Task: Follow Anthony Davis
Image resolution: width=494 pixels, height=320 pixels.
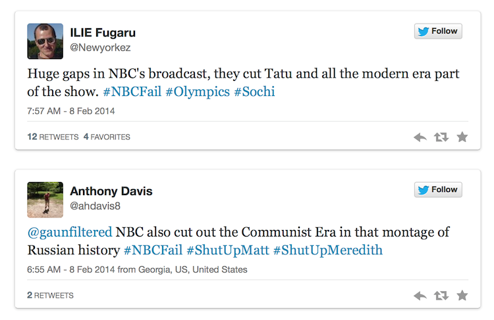Action: click(x=438, y=189)
